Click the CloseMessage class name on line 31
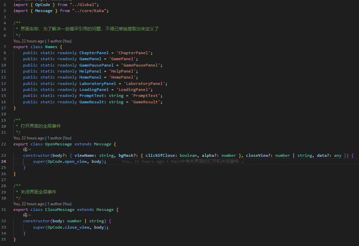Screen dimensions: 359x246 (60, 210)
